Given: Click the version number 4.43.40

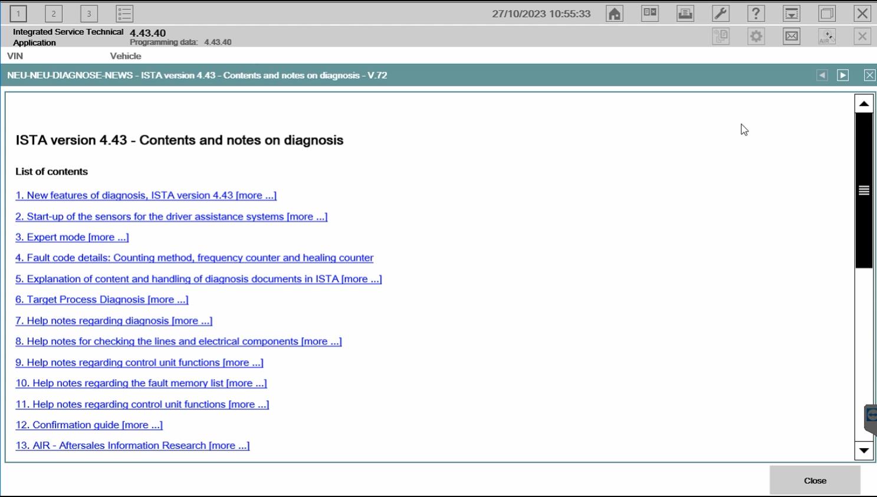Looking at the screenshot, I should (147, 33).
